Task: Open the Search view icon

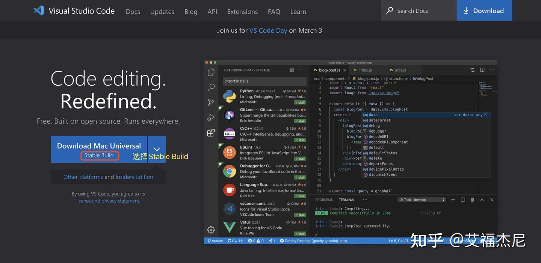Action: (211, 87)
